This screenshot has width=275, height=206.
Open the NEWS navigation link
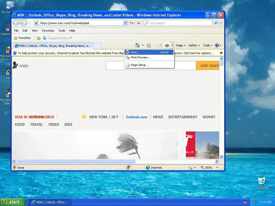[158, 117]
